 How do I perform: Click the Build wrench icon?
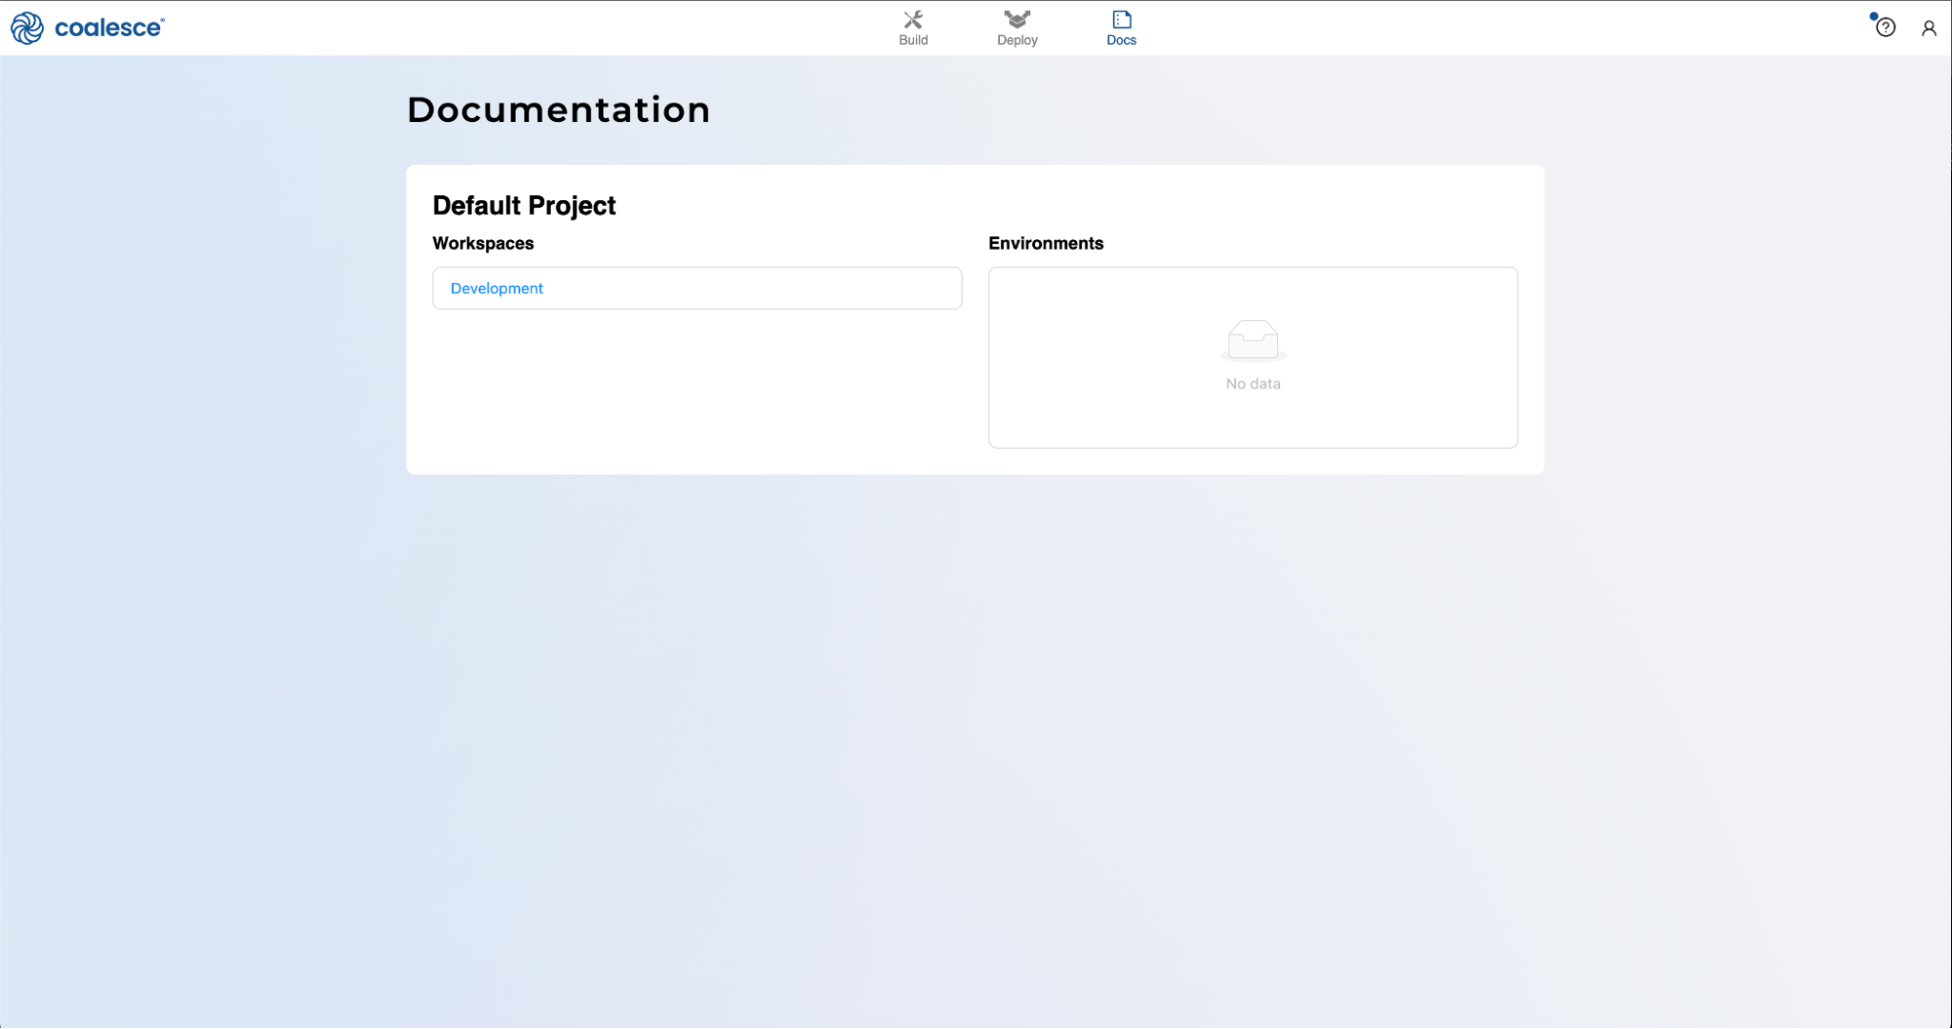[913, 20]
